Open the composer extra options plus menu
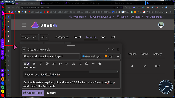Screen dimensions: 175x98 pyautogui.click(x=100, y=64)
